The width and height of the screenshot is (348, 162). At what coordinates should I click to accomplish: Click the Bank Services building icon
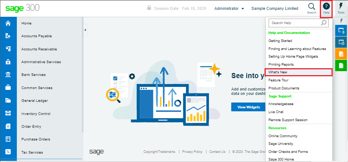click(x=8, y=75)
